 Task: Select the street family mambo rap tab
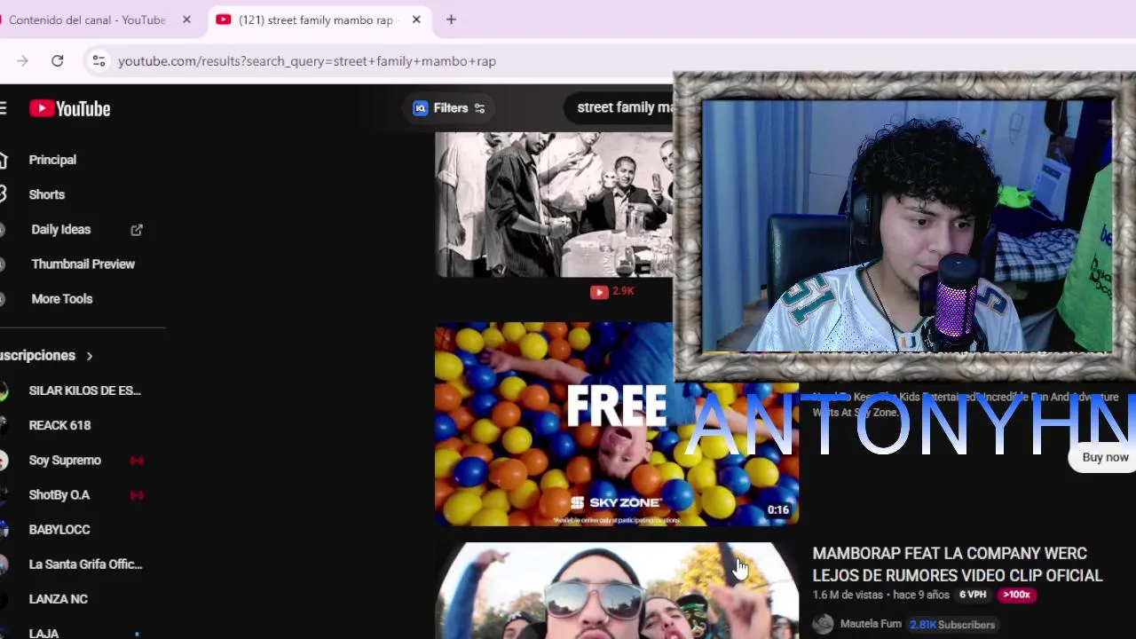(x=317, y=20)
